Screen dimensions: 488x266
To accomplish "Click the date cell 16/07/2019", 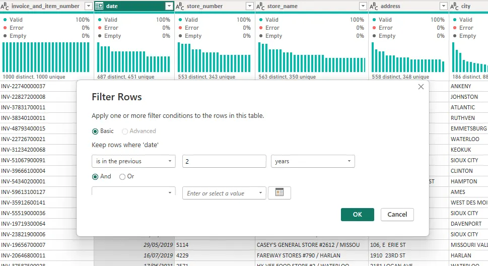I will (134, 256).
